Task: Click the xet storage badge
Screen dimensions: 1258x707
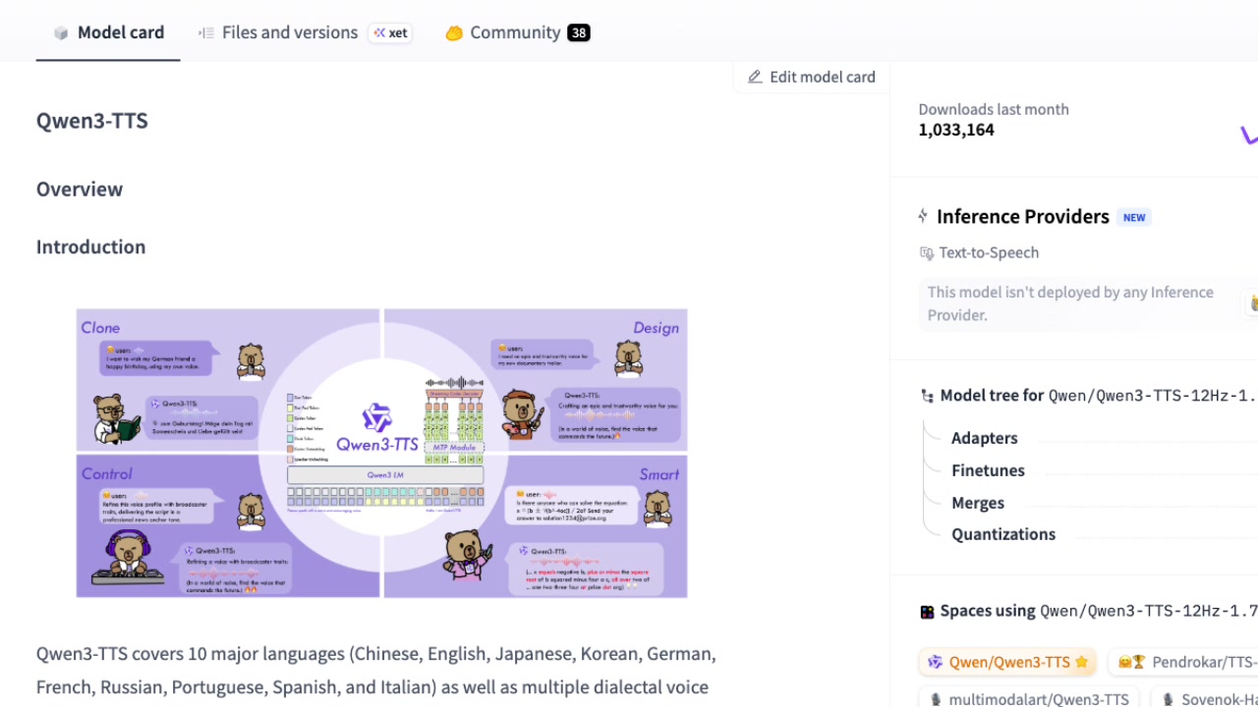Action: coord(390,32)
